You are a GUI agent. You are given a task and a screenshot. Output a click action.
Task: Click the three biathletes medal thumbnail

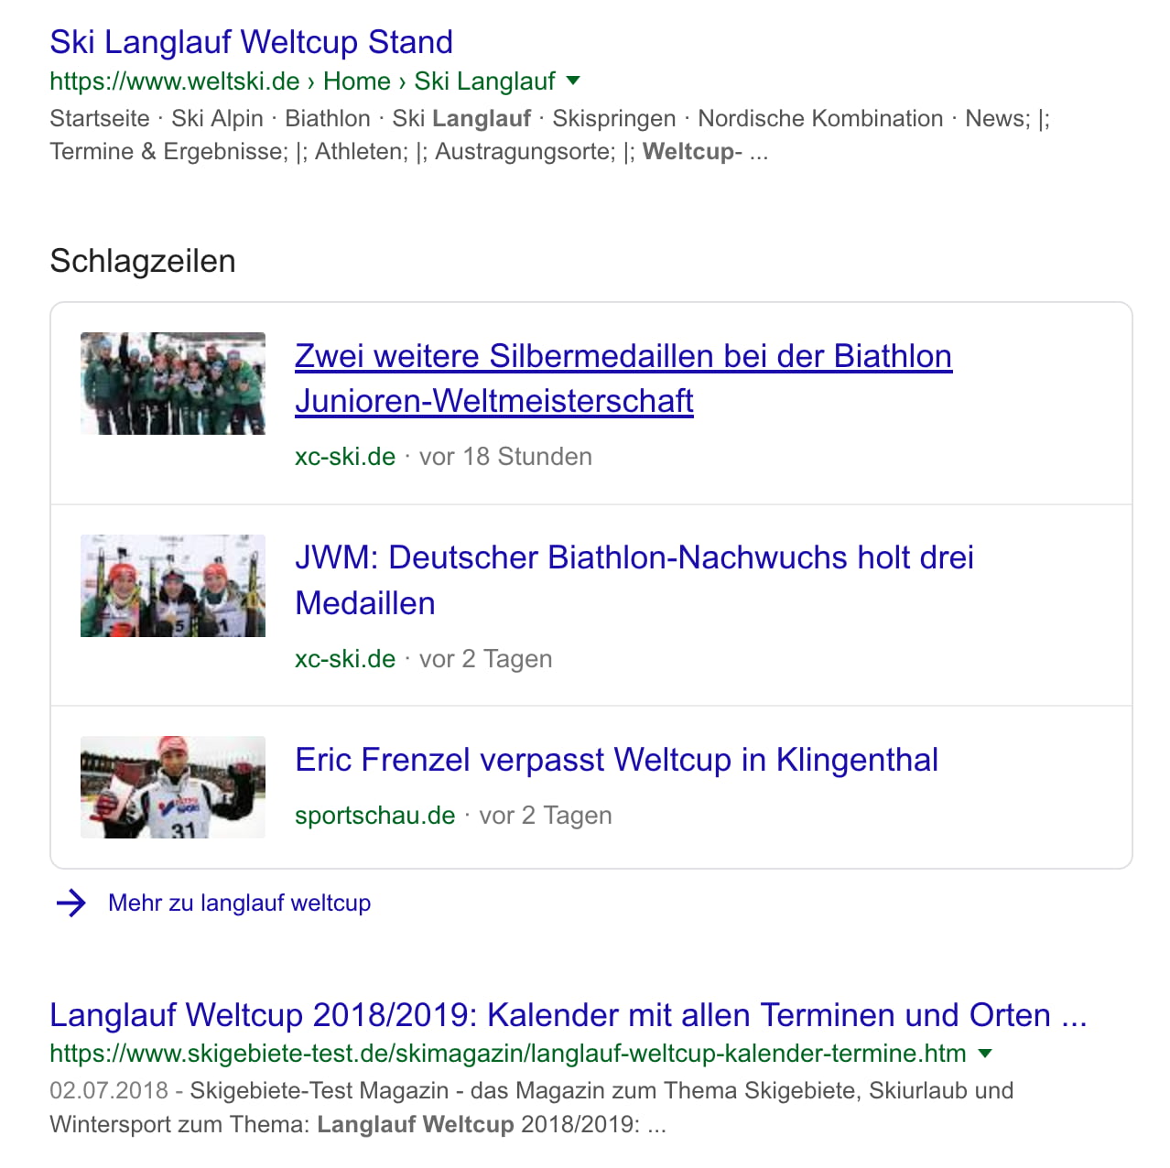173,586
